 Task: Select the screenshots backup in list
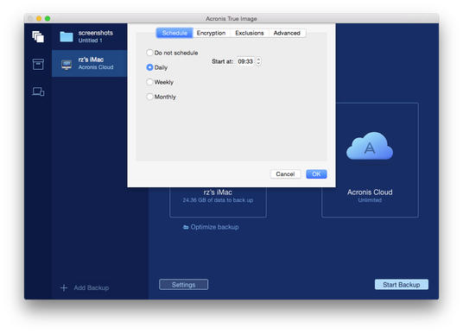click(x=90, y=36)
